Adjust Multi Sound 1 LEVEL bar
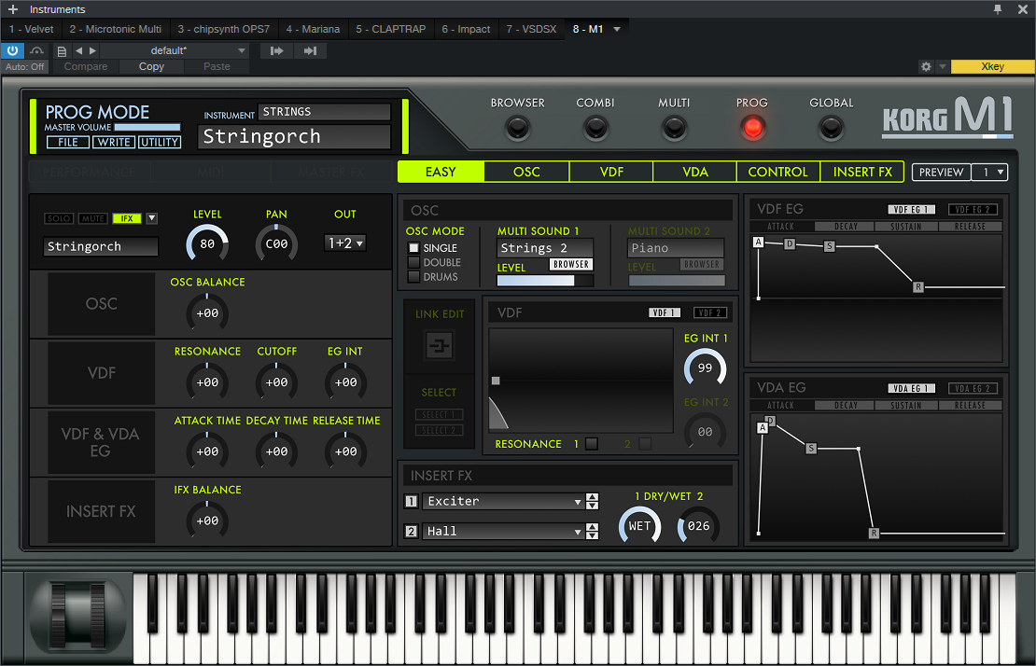Viewport: 1036px width, 666px height. point(545,281)
